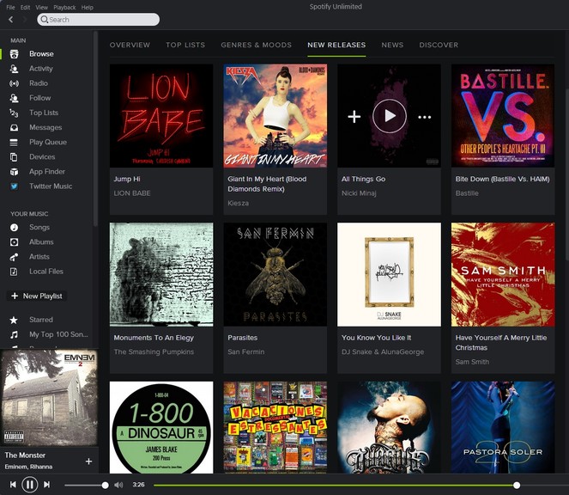Switch to the Top Lists tab

(x=185, y=45)
